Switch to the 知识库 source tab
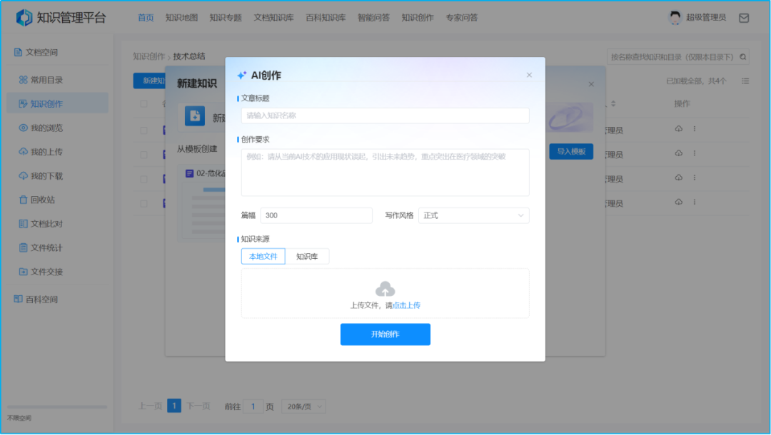This screenshot has width=771, height=435. pos(308,256)
